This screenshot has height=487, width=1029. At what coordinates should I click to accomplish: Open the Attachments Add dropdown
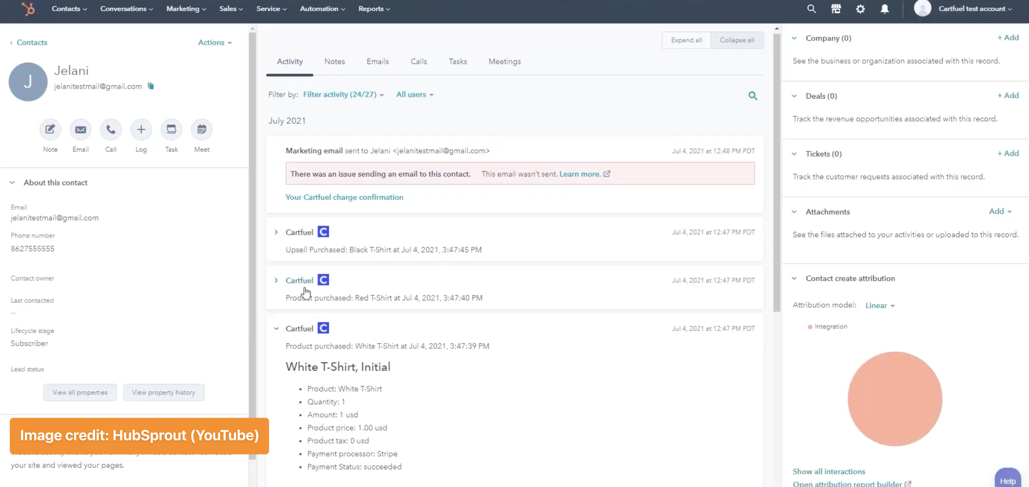(1000, 211)
